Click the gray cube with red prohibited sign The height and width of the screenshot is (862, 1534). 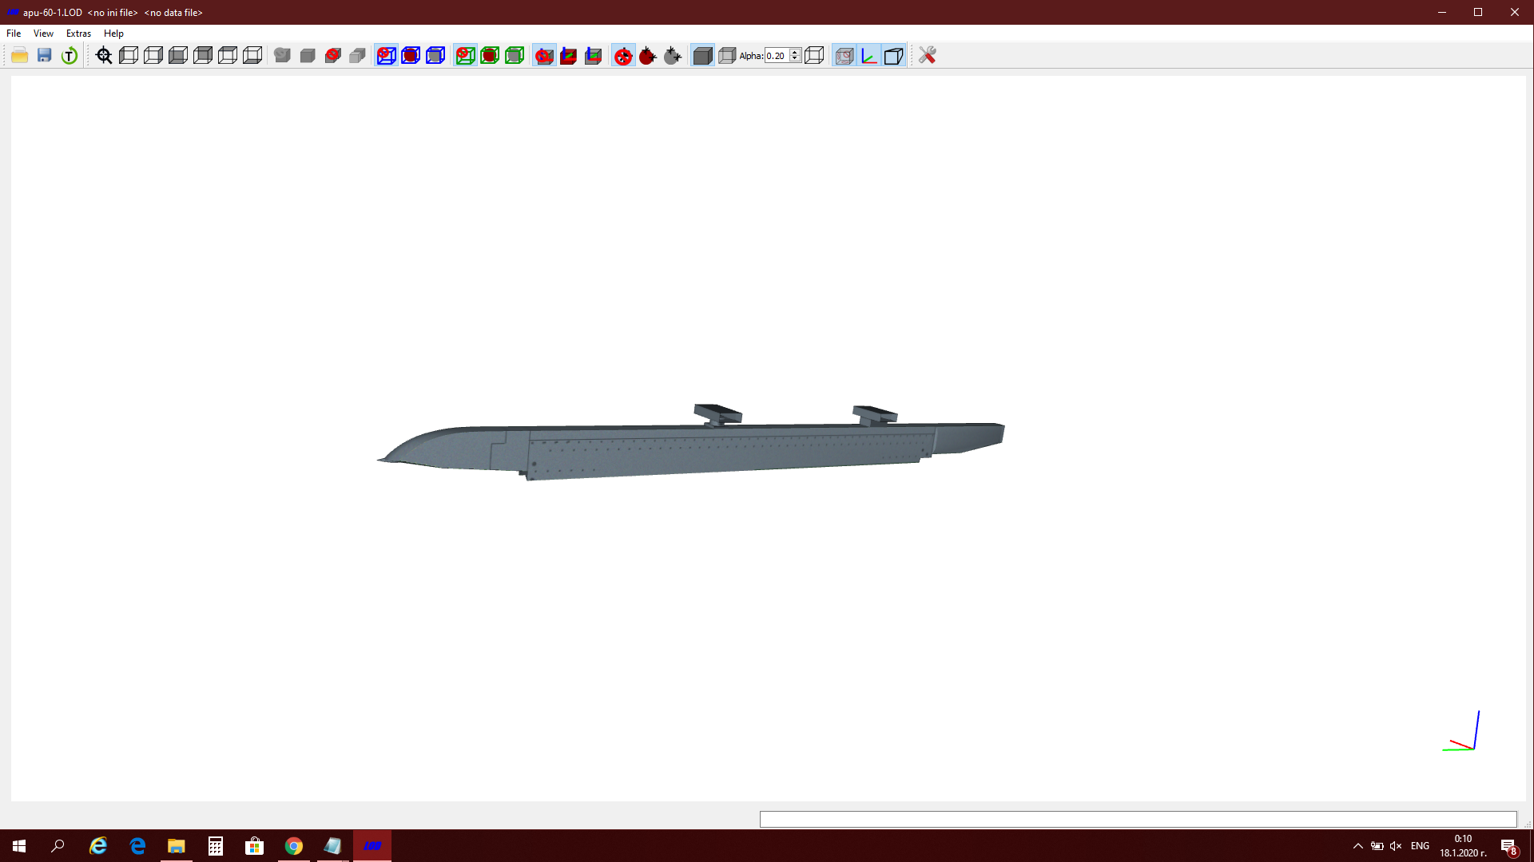point(332,55)
